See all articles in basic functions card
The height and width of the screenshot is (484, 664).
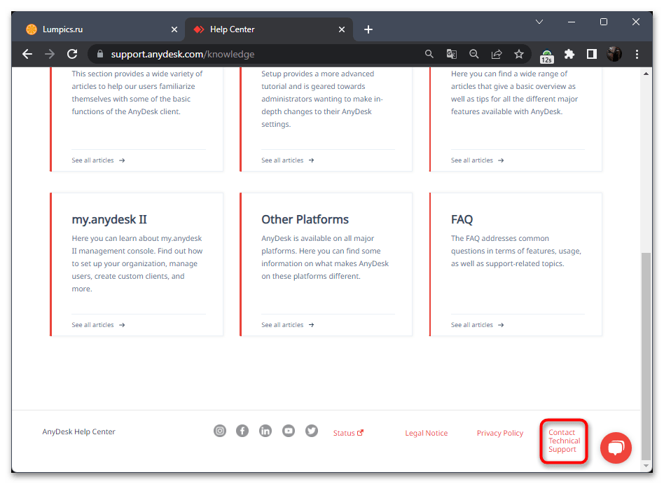click(98, 160)
